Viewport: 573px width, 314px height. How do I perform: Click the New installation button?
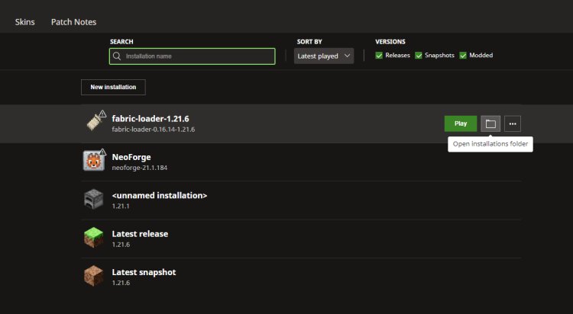click(113, 87)
